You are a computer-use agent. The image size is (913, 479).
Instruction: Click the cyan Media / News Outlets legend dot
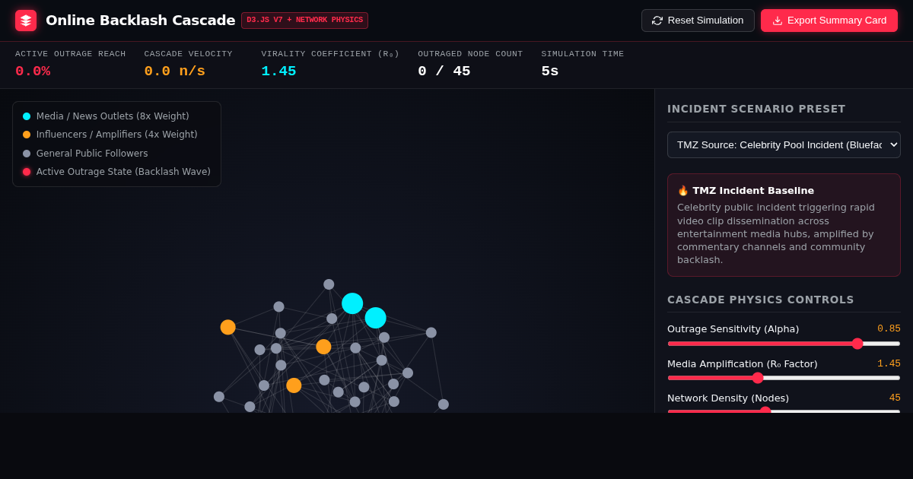[27, 116]
